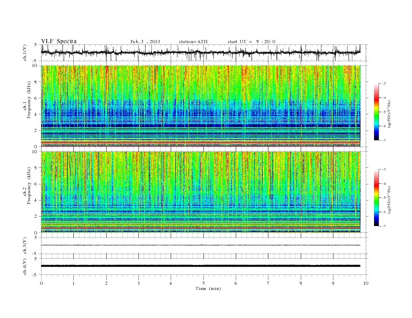Click the "-4" label on ch.2 colorbar
This screenshot has width=412, height=318.
pos(384,183)
